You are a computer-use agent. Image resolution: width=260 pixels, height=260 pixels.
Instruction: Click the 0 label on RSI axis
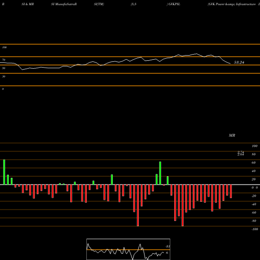[x=3, y=89]
